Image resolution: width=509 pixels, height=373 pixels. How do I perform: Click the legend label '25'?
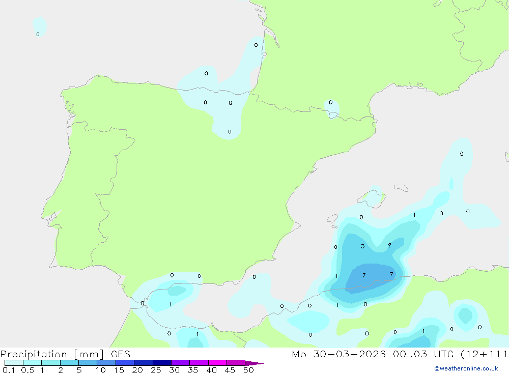point(156,370)
